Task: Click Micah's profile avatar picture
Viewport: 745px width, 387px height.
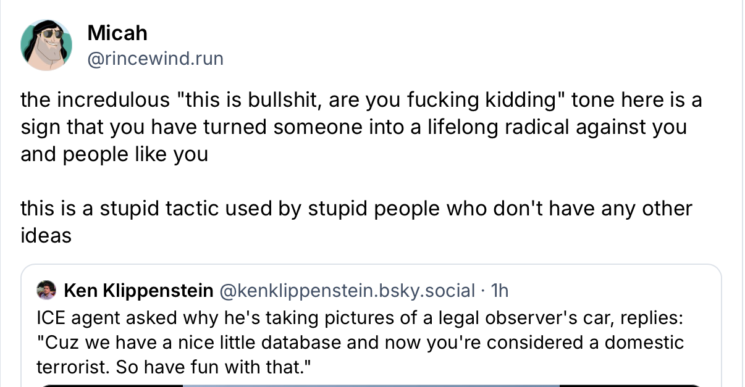Action: pyautogui.click(x=46, y=44)
